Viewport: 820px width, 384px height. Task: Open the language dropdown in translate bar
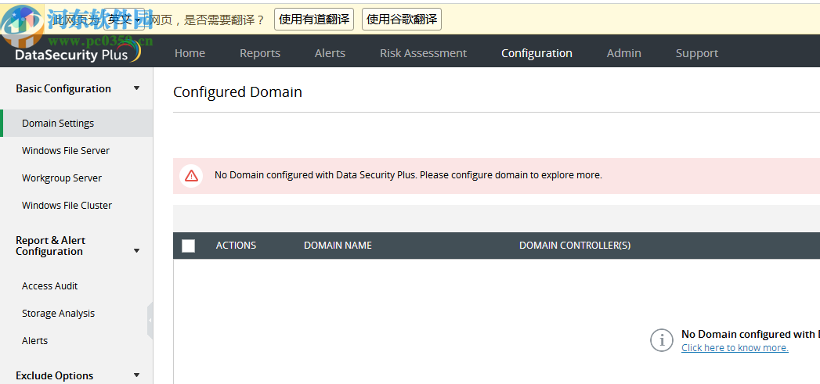tap(124, 20)
